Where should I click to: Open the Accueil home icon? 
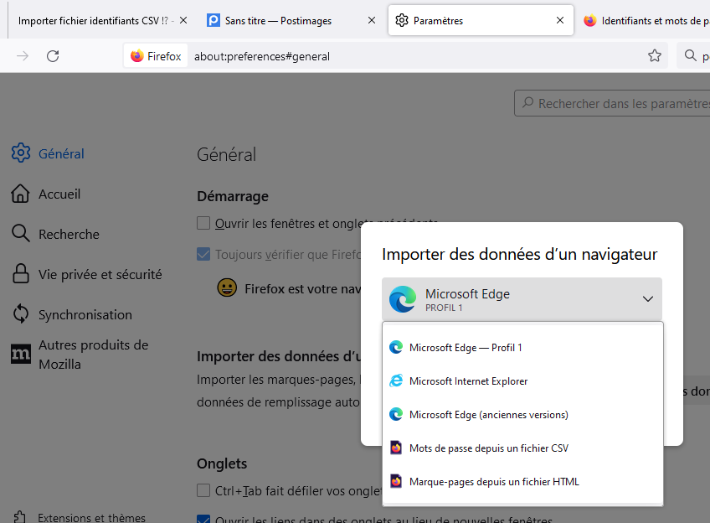click(20, 194)
